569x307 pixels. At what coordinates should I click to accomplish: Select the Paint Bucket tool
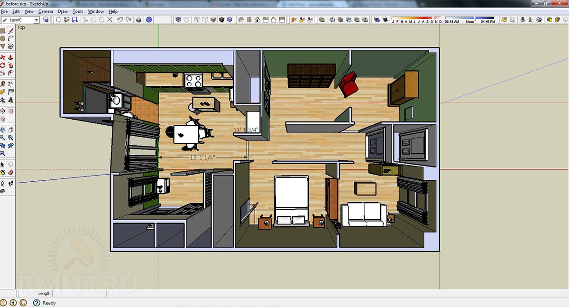(3, 171)
